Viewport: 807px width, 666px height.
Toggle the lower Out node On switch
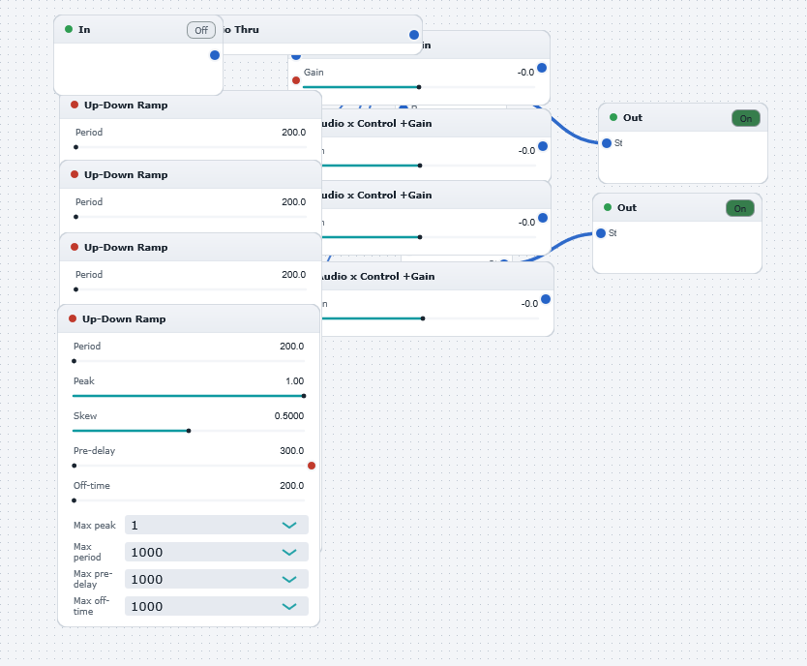740,208
